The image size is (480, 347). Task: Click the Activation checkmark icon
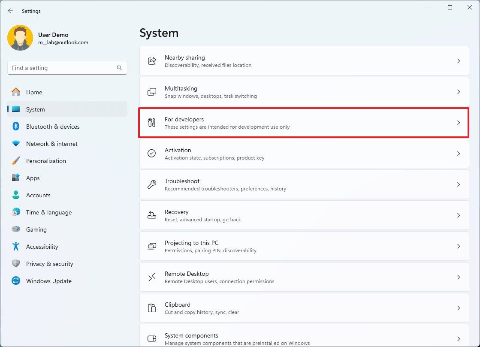coord(152,154)
